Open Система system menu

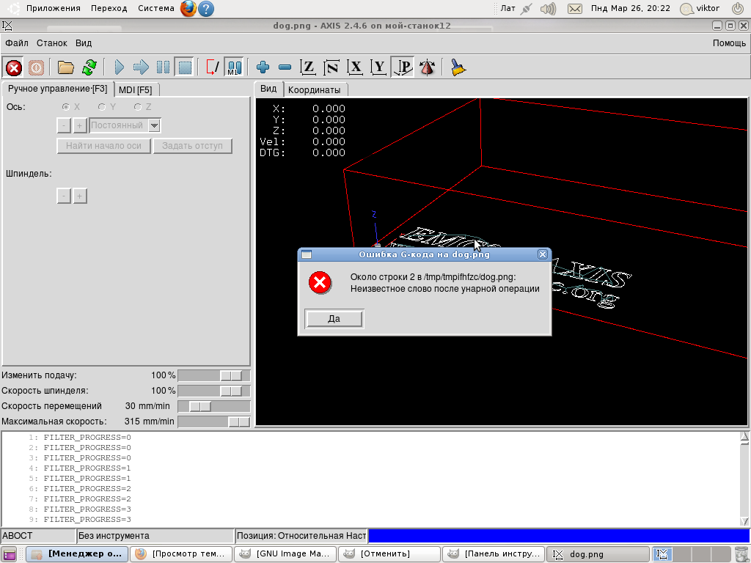(x=156, y=8)
